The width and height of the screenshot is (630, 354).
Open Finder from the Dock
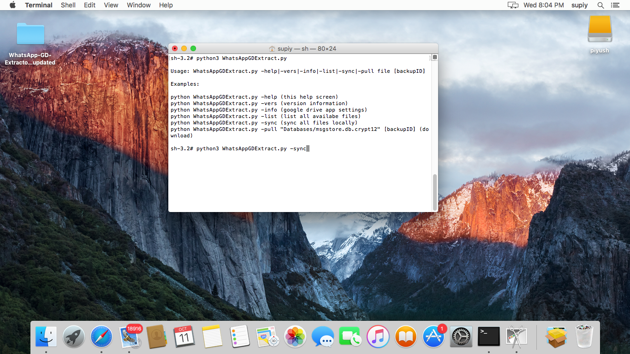pyautogui.click(x=46, y=337)
